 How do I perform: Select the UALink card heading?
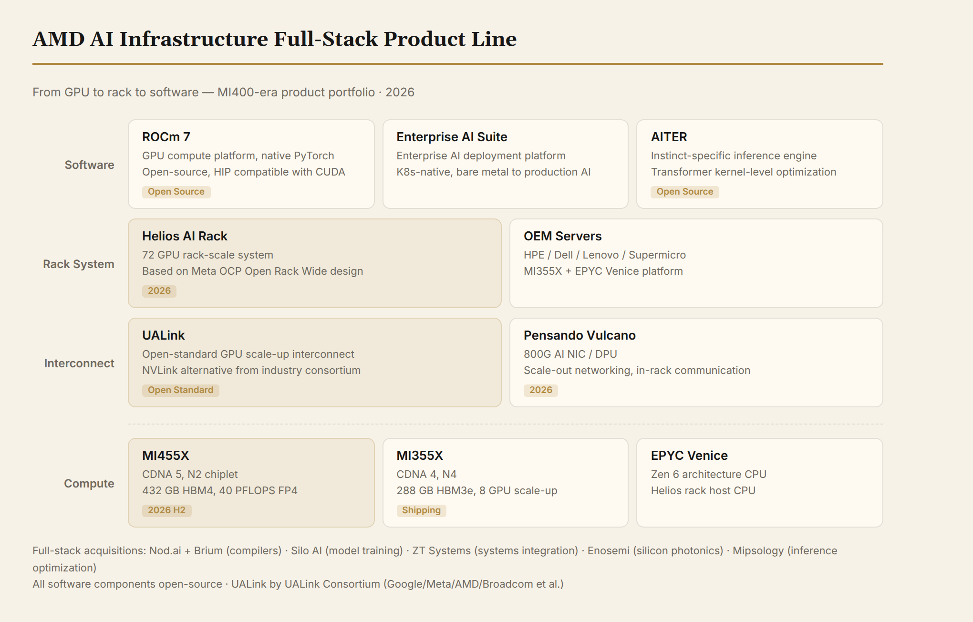[163, 335]
